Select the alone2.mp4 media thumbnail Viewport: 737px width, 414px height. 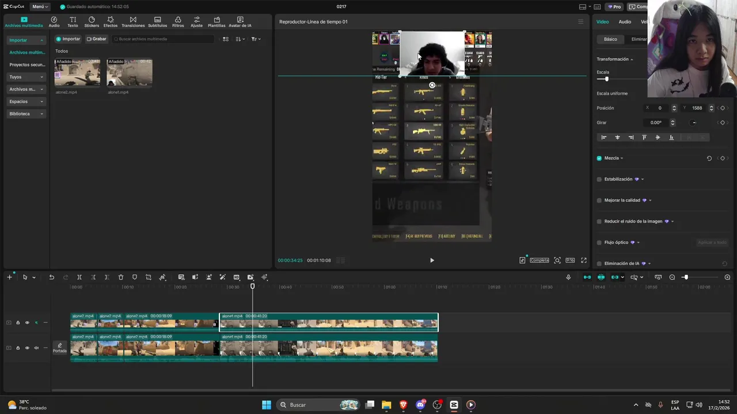coord(77,72)
